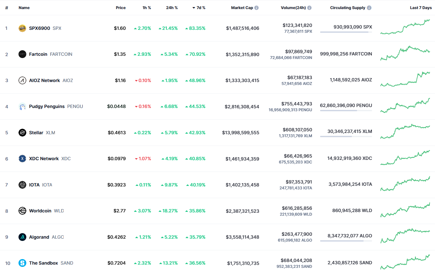Open Algorand 7-day sparkline chart

pos(405,236)
